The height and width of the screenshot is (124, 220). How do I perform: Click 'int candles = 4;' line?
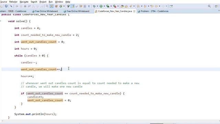coord(27,28)
